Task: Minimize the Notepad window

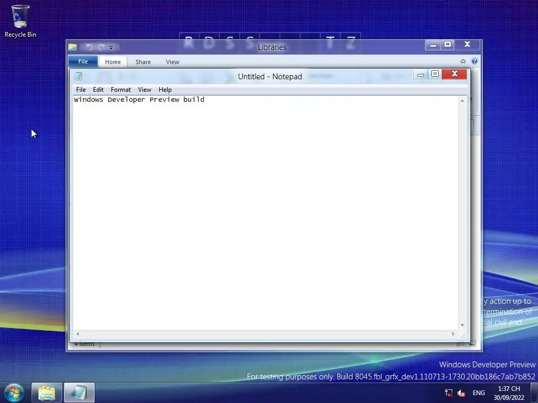Action: 420,75
